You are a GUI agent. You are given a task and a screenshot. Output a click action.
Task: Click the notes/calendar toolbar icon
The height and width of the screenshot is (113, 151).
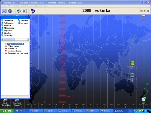point(19,11)
